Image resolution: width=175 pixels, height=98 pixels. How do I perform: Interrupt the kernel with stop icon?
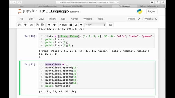(x=71, y=25)
